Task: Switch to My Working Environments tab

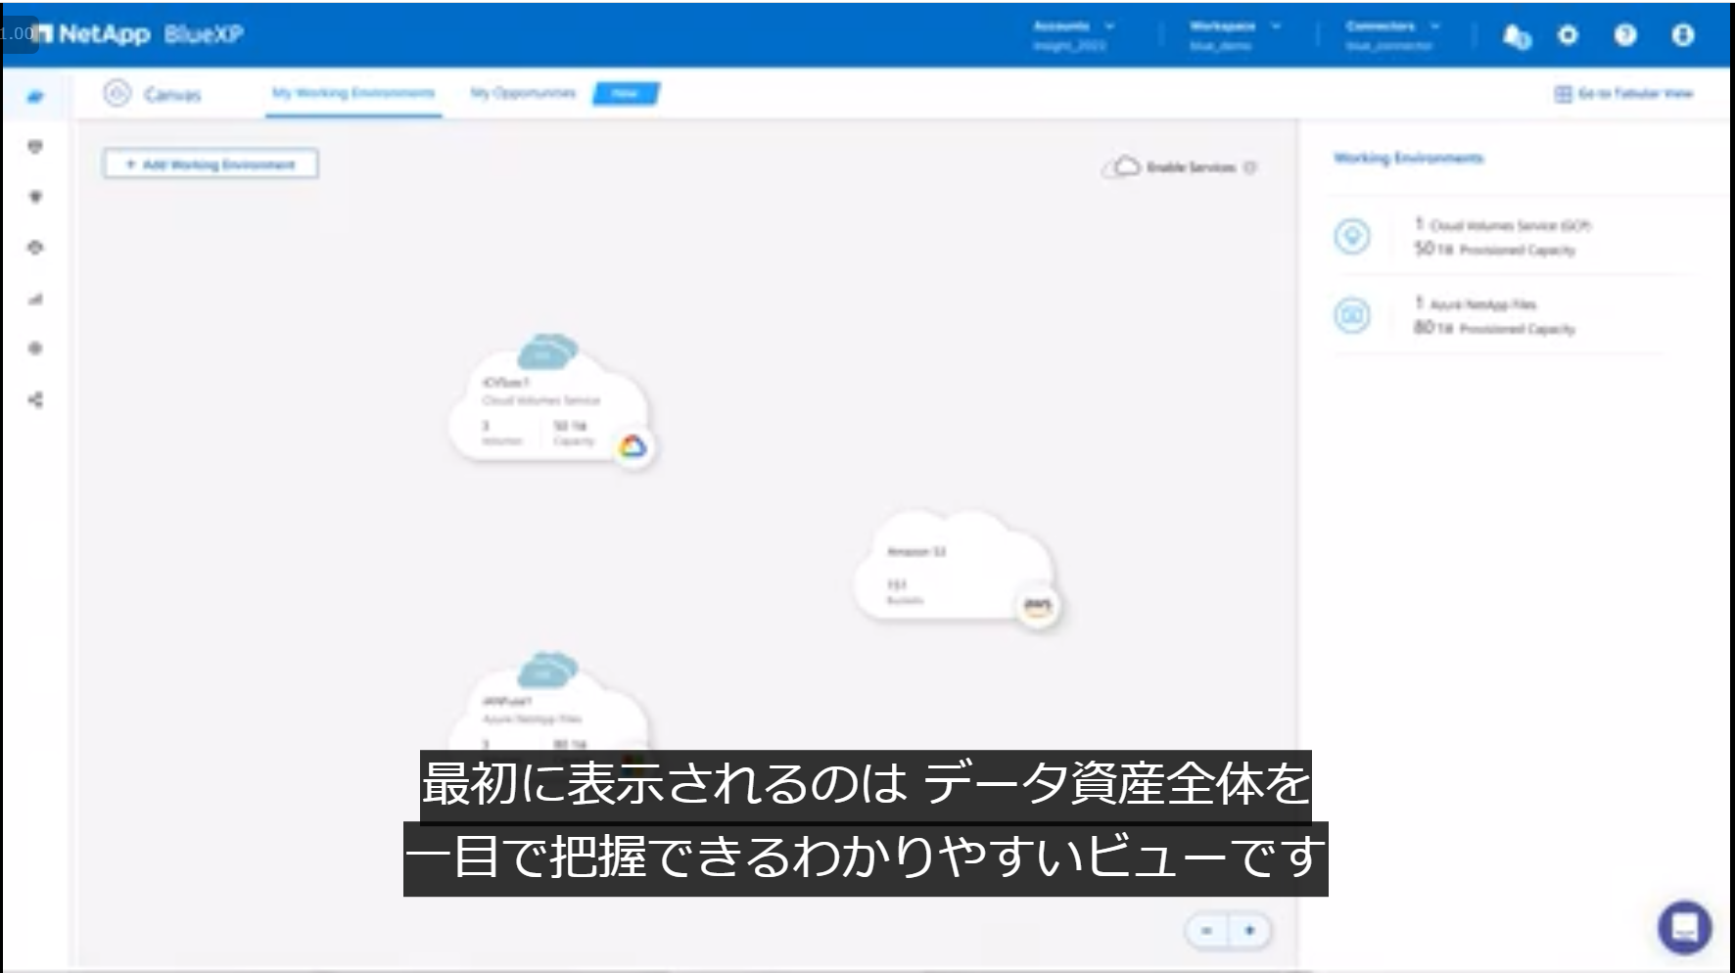Action: tap(352, 93)
